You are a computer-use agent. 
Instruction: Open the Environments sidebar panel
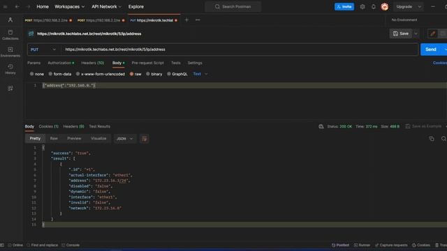pos(10,52)
